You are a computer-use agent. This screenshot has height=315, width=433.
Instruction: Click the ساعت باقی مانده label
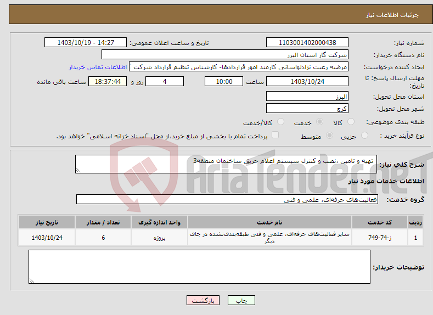pos(61,82)
